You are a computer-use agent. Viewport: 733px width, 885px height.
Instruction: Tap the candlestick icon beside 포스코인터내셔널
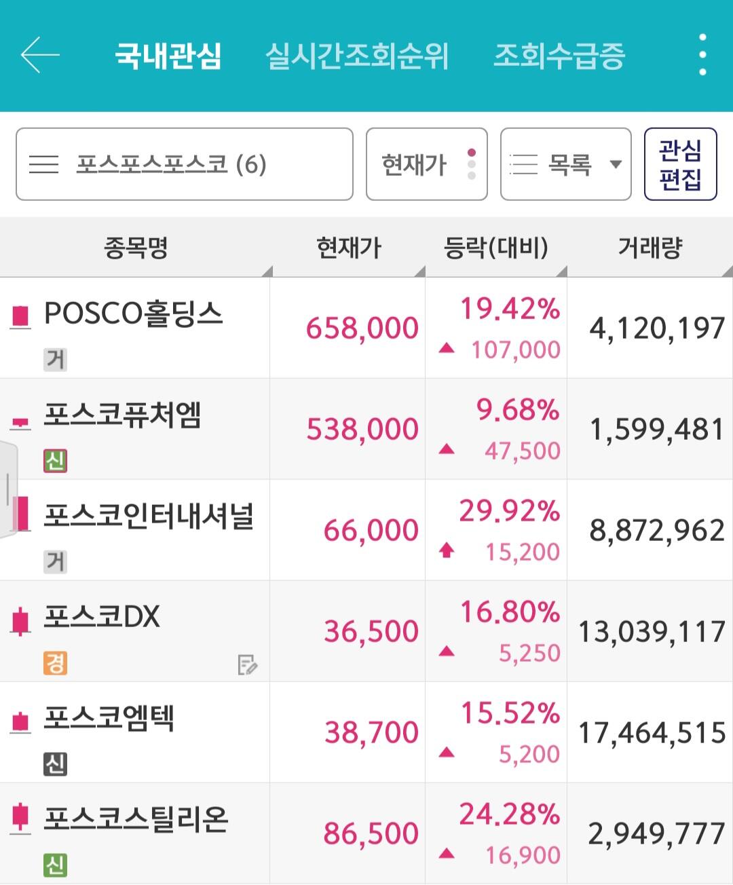[x=20, y=514]
